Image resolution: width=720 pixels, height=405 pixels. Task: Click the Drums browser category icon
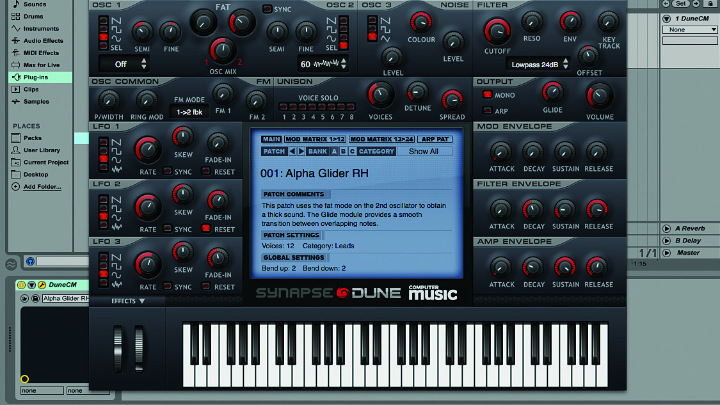tap(15, 16)
